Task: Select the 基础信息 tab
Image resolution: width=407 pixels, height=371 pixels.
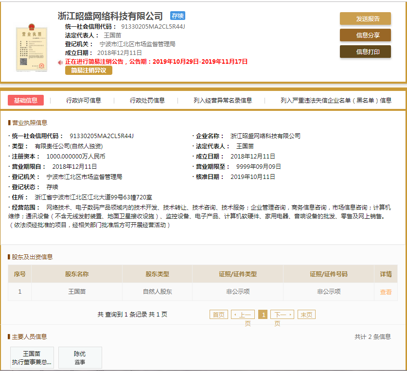Action: coord(25,100)
